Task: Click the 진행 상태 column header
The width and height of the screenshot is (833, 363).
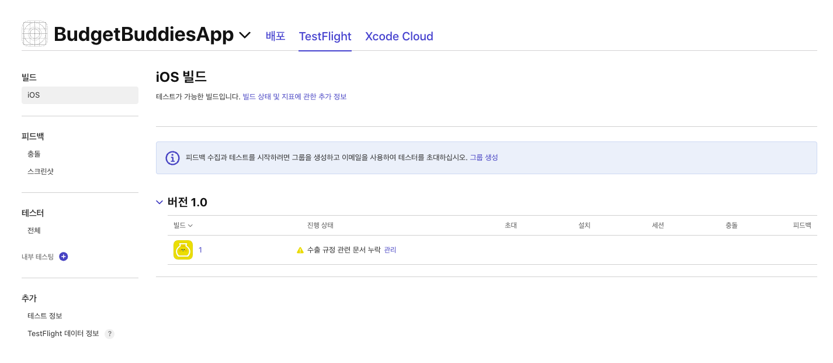Action: click(320, 225)
